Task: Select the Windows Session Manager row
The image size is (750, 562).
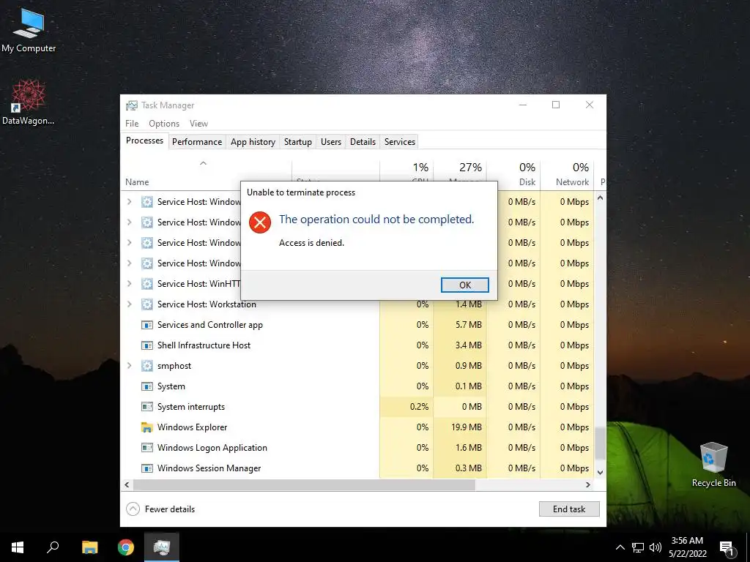Action: click(x=357, y=468)
